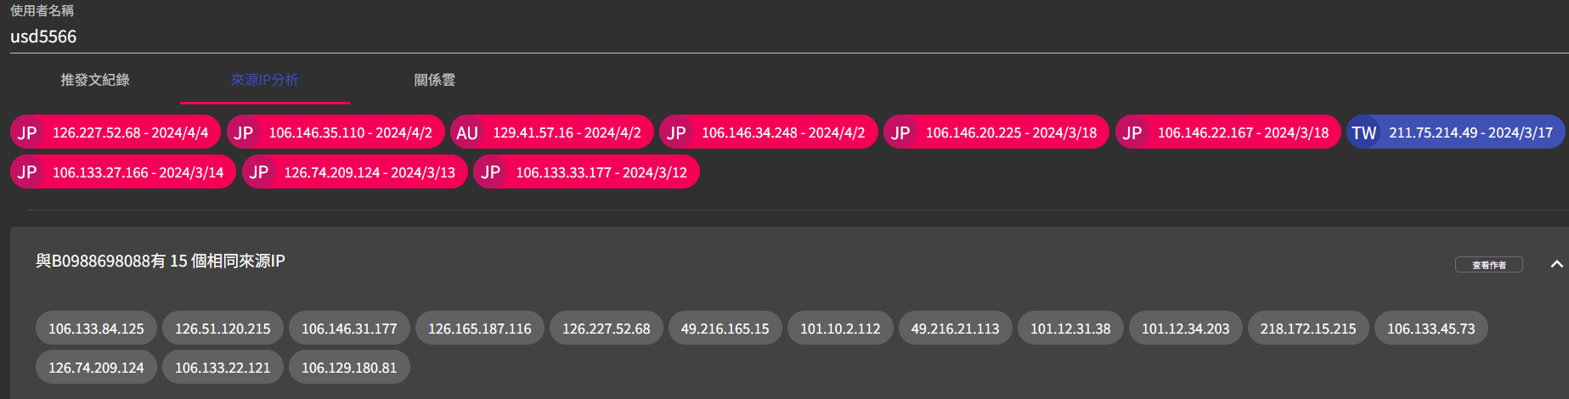
Task: Click the AU country badge icon
Action: tap(467, 132)
